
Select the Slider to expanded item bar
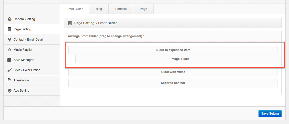click(173, 50)
